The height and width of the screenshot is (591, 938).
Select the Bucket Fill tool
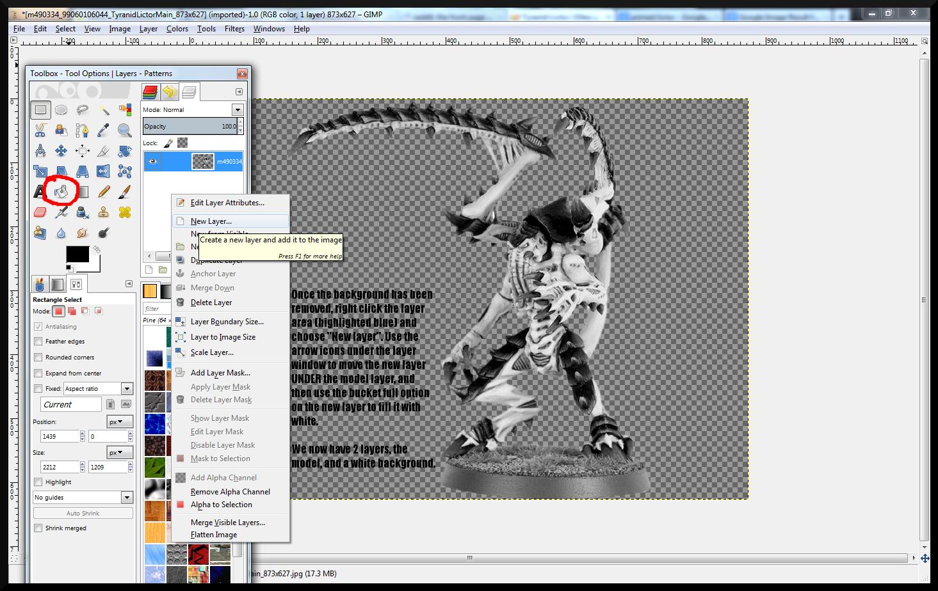62,191
